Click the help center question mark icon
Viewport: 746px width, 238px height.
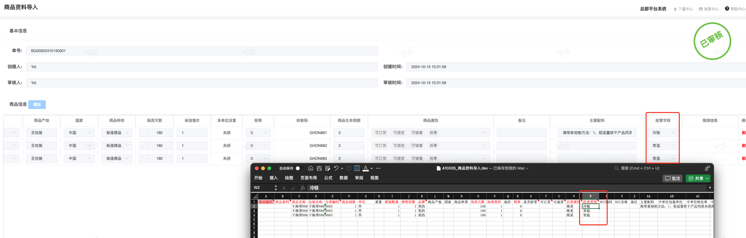pyautogui.click(x=727, y=9)
